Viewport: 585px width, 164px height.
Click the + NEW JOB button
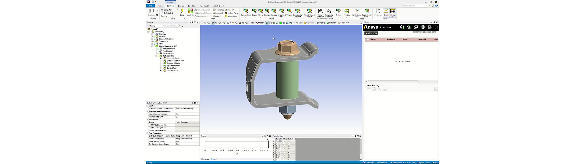pyautogui.click(x=371, y=33)
